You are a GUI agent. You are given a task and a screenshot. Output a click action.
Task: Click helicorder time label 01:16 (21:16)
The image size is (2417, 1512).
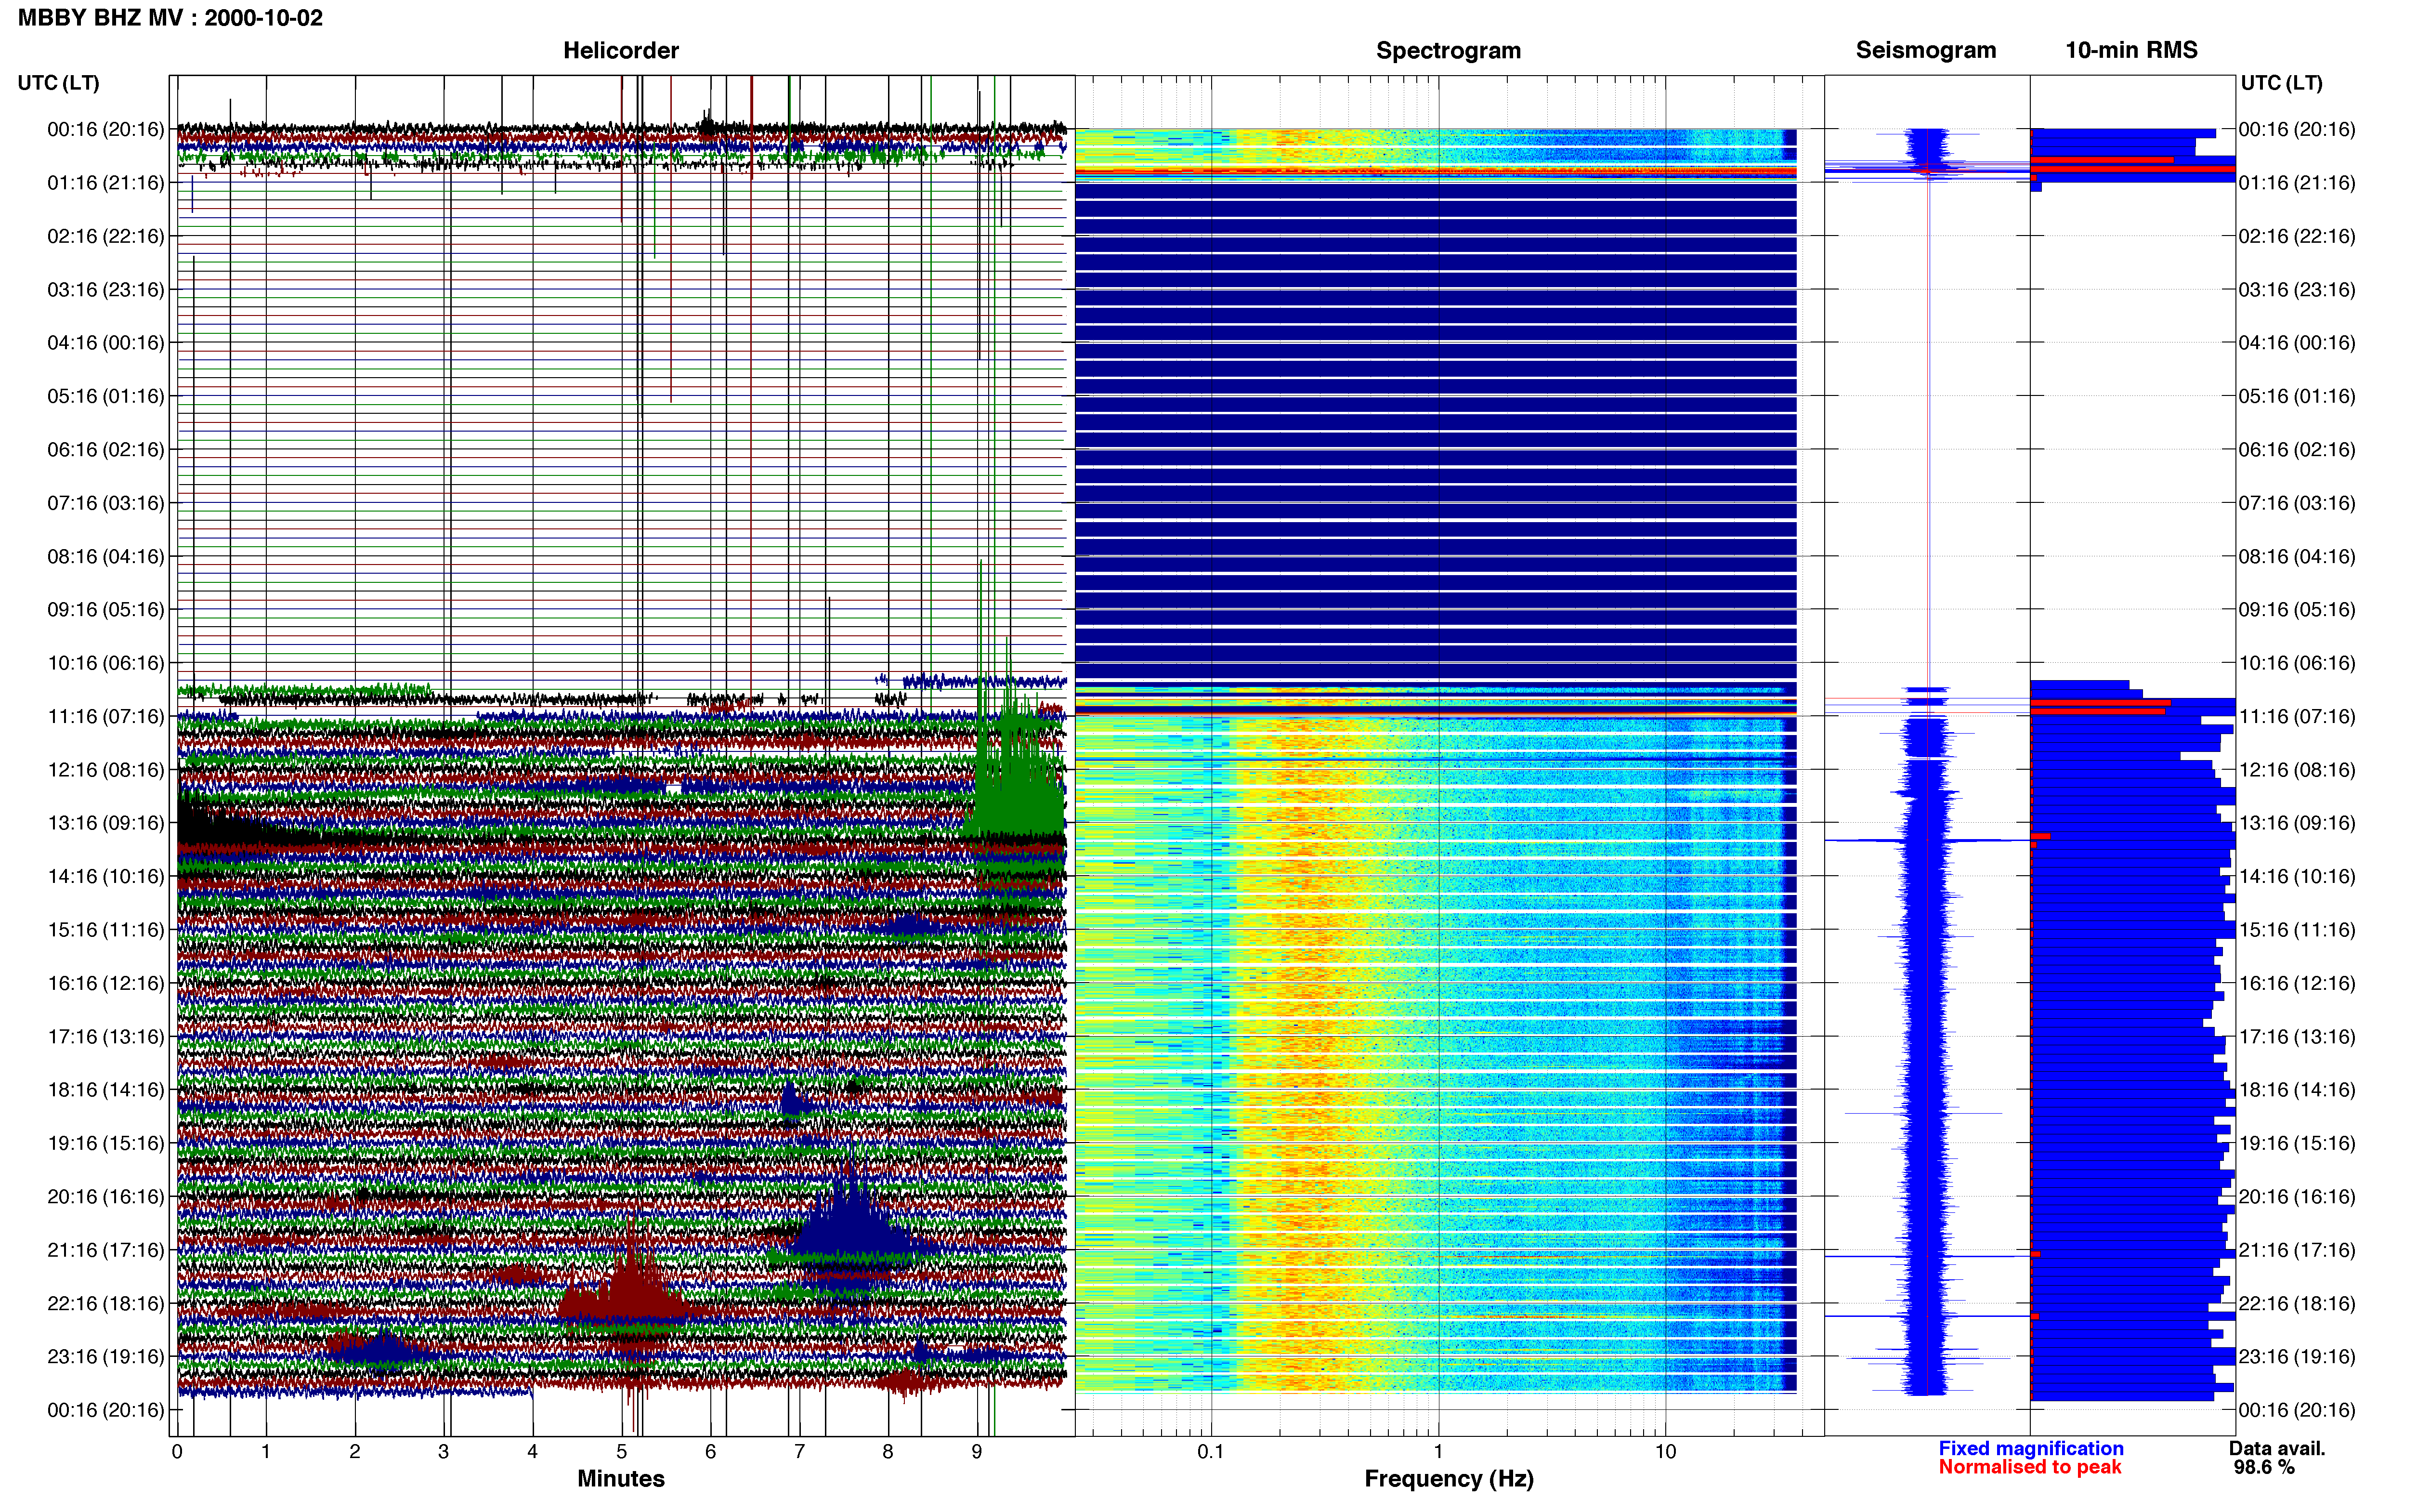(105, 183)
